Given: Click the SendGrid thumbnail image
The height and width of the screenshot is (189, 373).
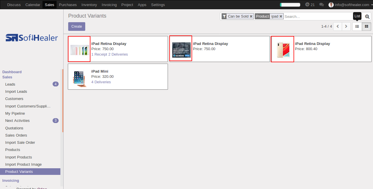Looking at the screenshot, I should tap(181, 50).
